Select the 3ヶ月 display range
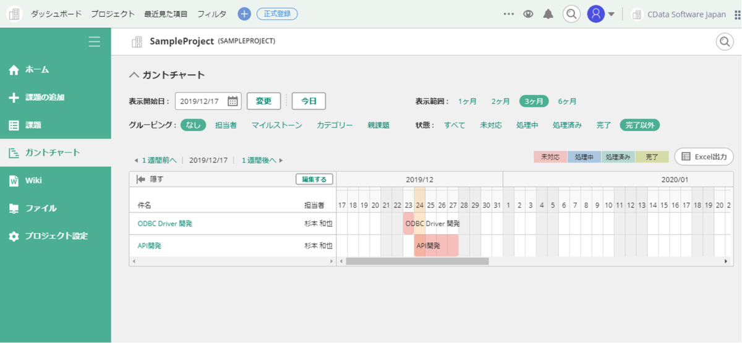 534,101
